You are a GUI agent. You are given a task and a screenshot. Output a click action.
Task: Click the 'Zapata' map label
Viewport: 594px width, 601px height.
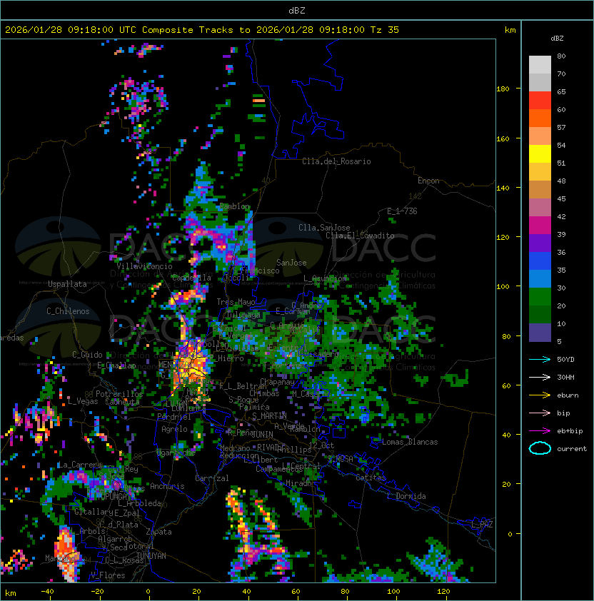click(158, 532)
